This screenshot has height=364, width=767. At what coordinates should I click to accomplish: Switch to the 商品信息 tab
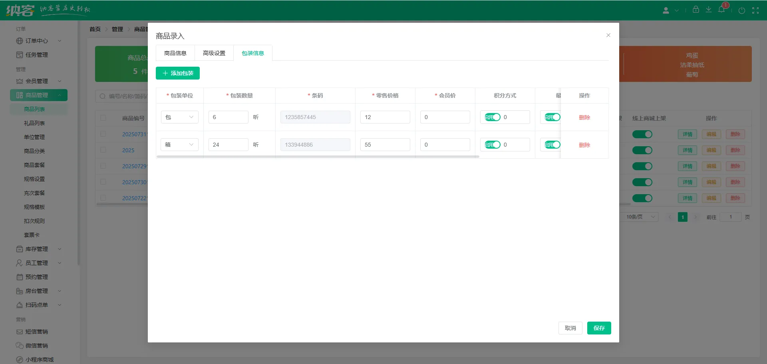[175, 53]
